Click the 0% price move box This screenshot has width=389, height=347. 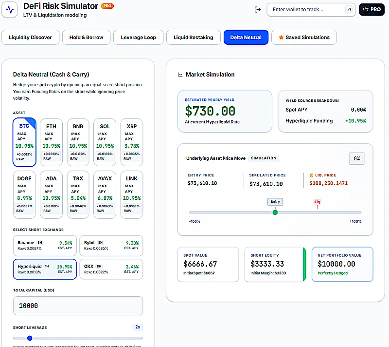(x=357, y=158)
